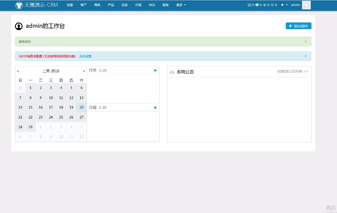
Task: Add a new schedule with 日程 plus icon
Action: click(155, 108)
